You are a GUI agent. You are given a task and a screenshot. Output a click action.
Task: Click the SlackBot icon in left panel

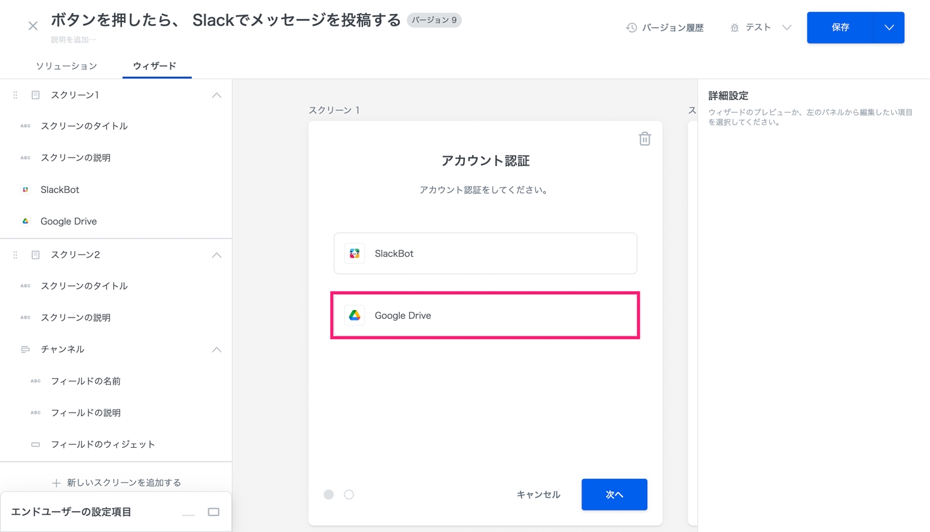click(25, 190)
